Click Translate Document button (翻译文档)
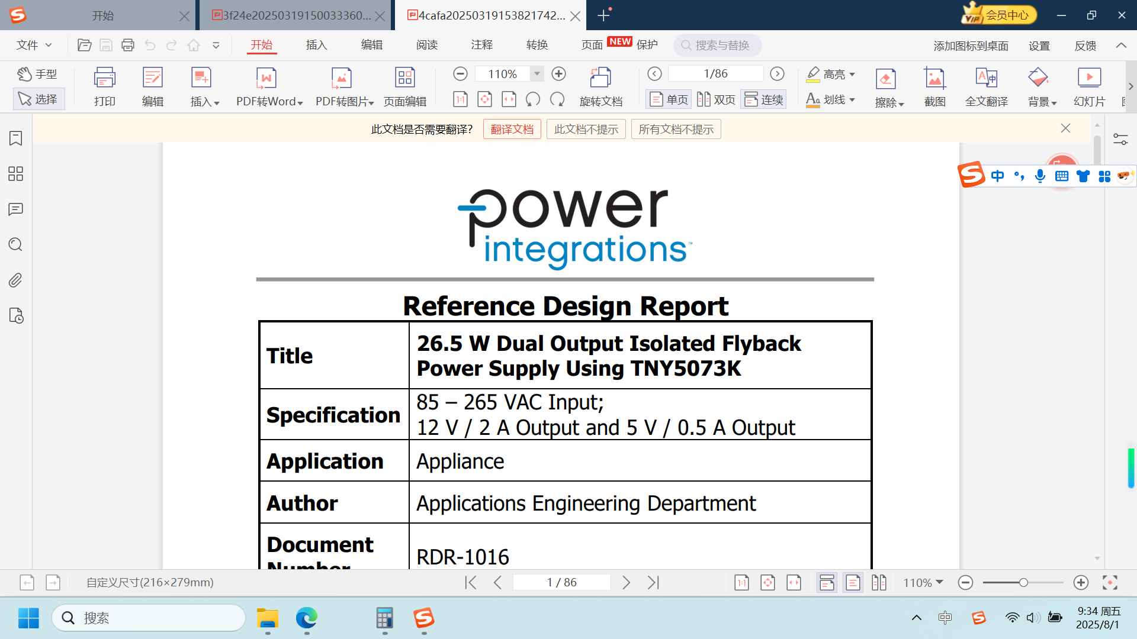Viewport: 1137px width, 639px height. click(x=512, y=129)
